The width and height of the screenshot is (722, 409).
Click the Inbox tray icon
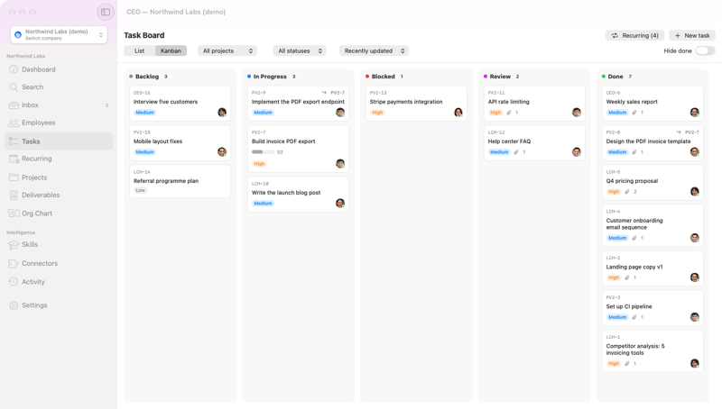[14, 105]
